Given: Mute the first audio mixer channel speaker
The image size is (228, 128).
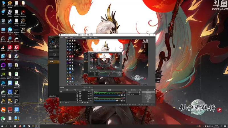Looking at the screenshot, I should 122,95.
